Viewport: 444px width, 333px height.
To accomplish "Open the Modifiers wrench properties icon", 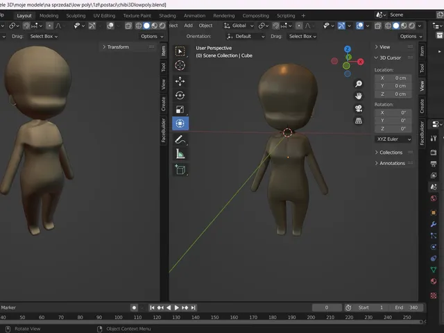I will 433,224.
